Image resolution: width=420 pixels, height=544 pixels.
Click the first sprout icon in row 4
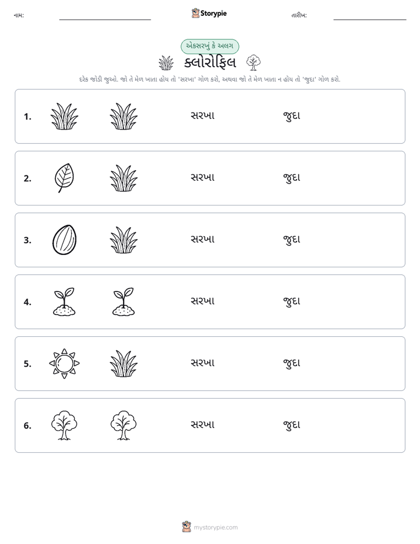coord(65,301)
